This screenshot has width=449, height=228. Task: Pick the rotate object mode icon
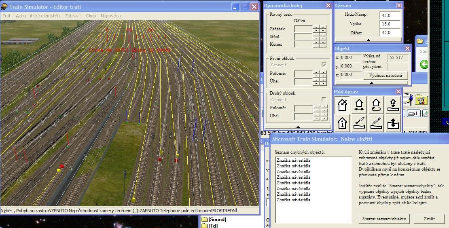coord(376,105)
